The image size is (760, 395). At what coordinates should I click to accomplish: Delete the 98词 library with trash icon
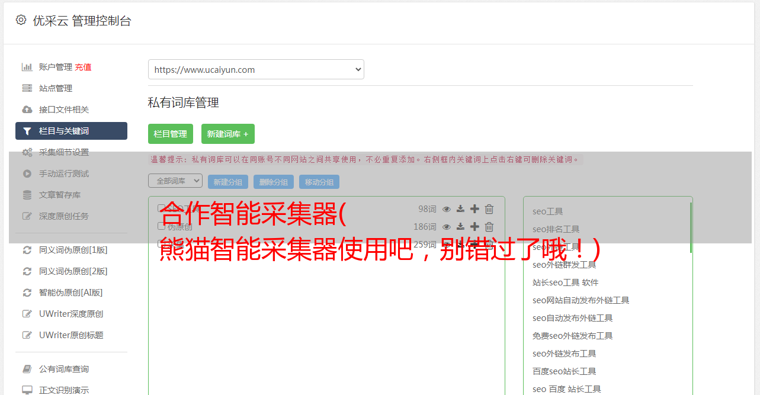tap(489, 209)
